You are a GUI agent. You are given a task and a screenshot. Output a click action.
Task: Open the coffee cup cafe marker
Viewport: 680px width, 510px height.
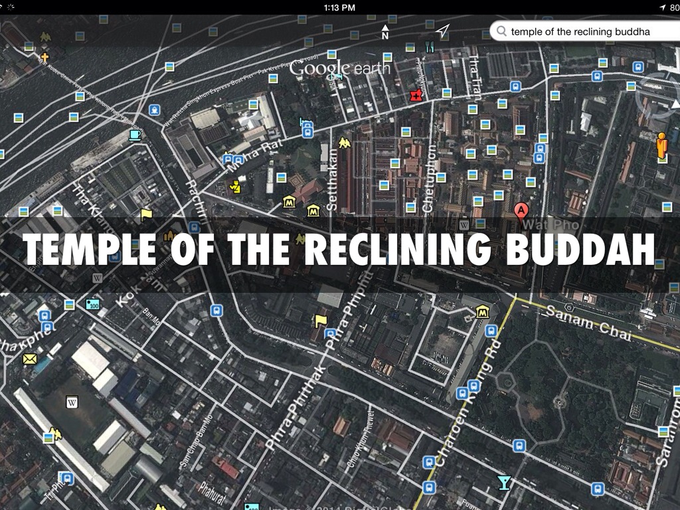tap(135, 134)
